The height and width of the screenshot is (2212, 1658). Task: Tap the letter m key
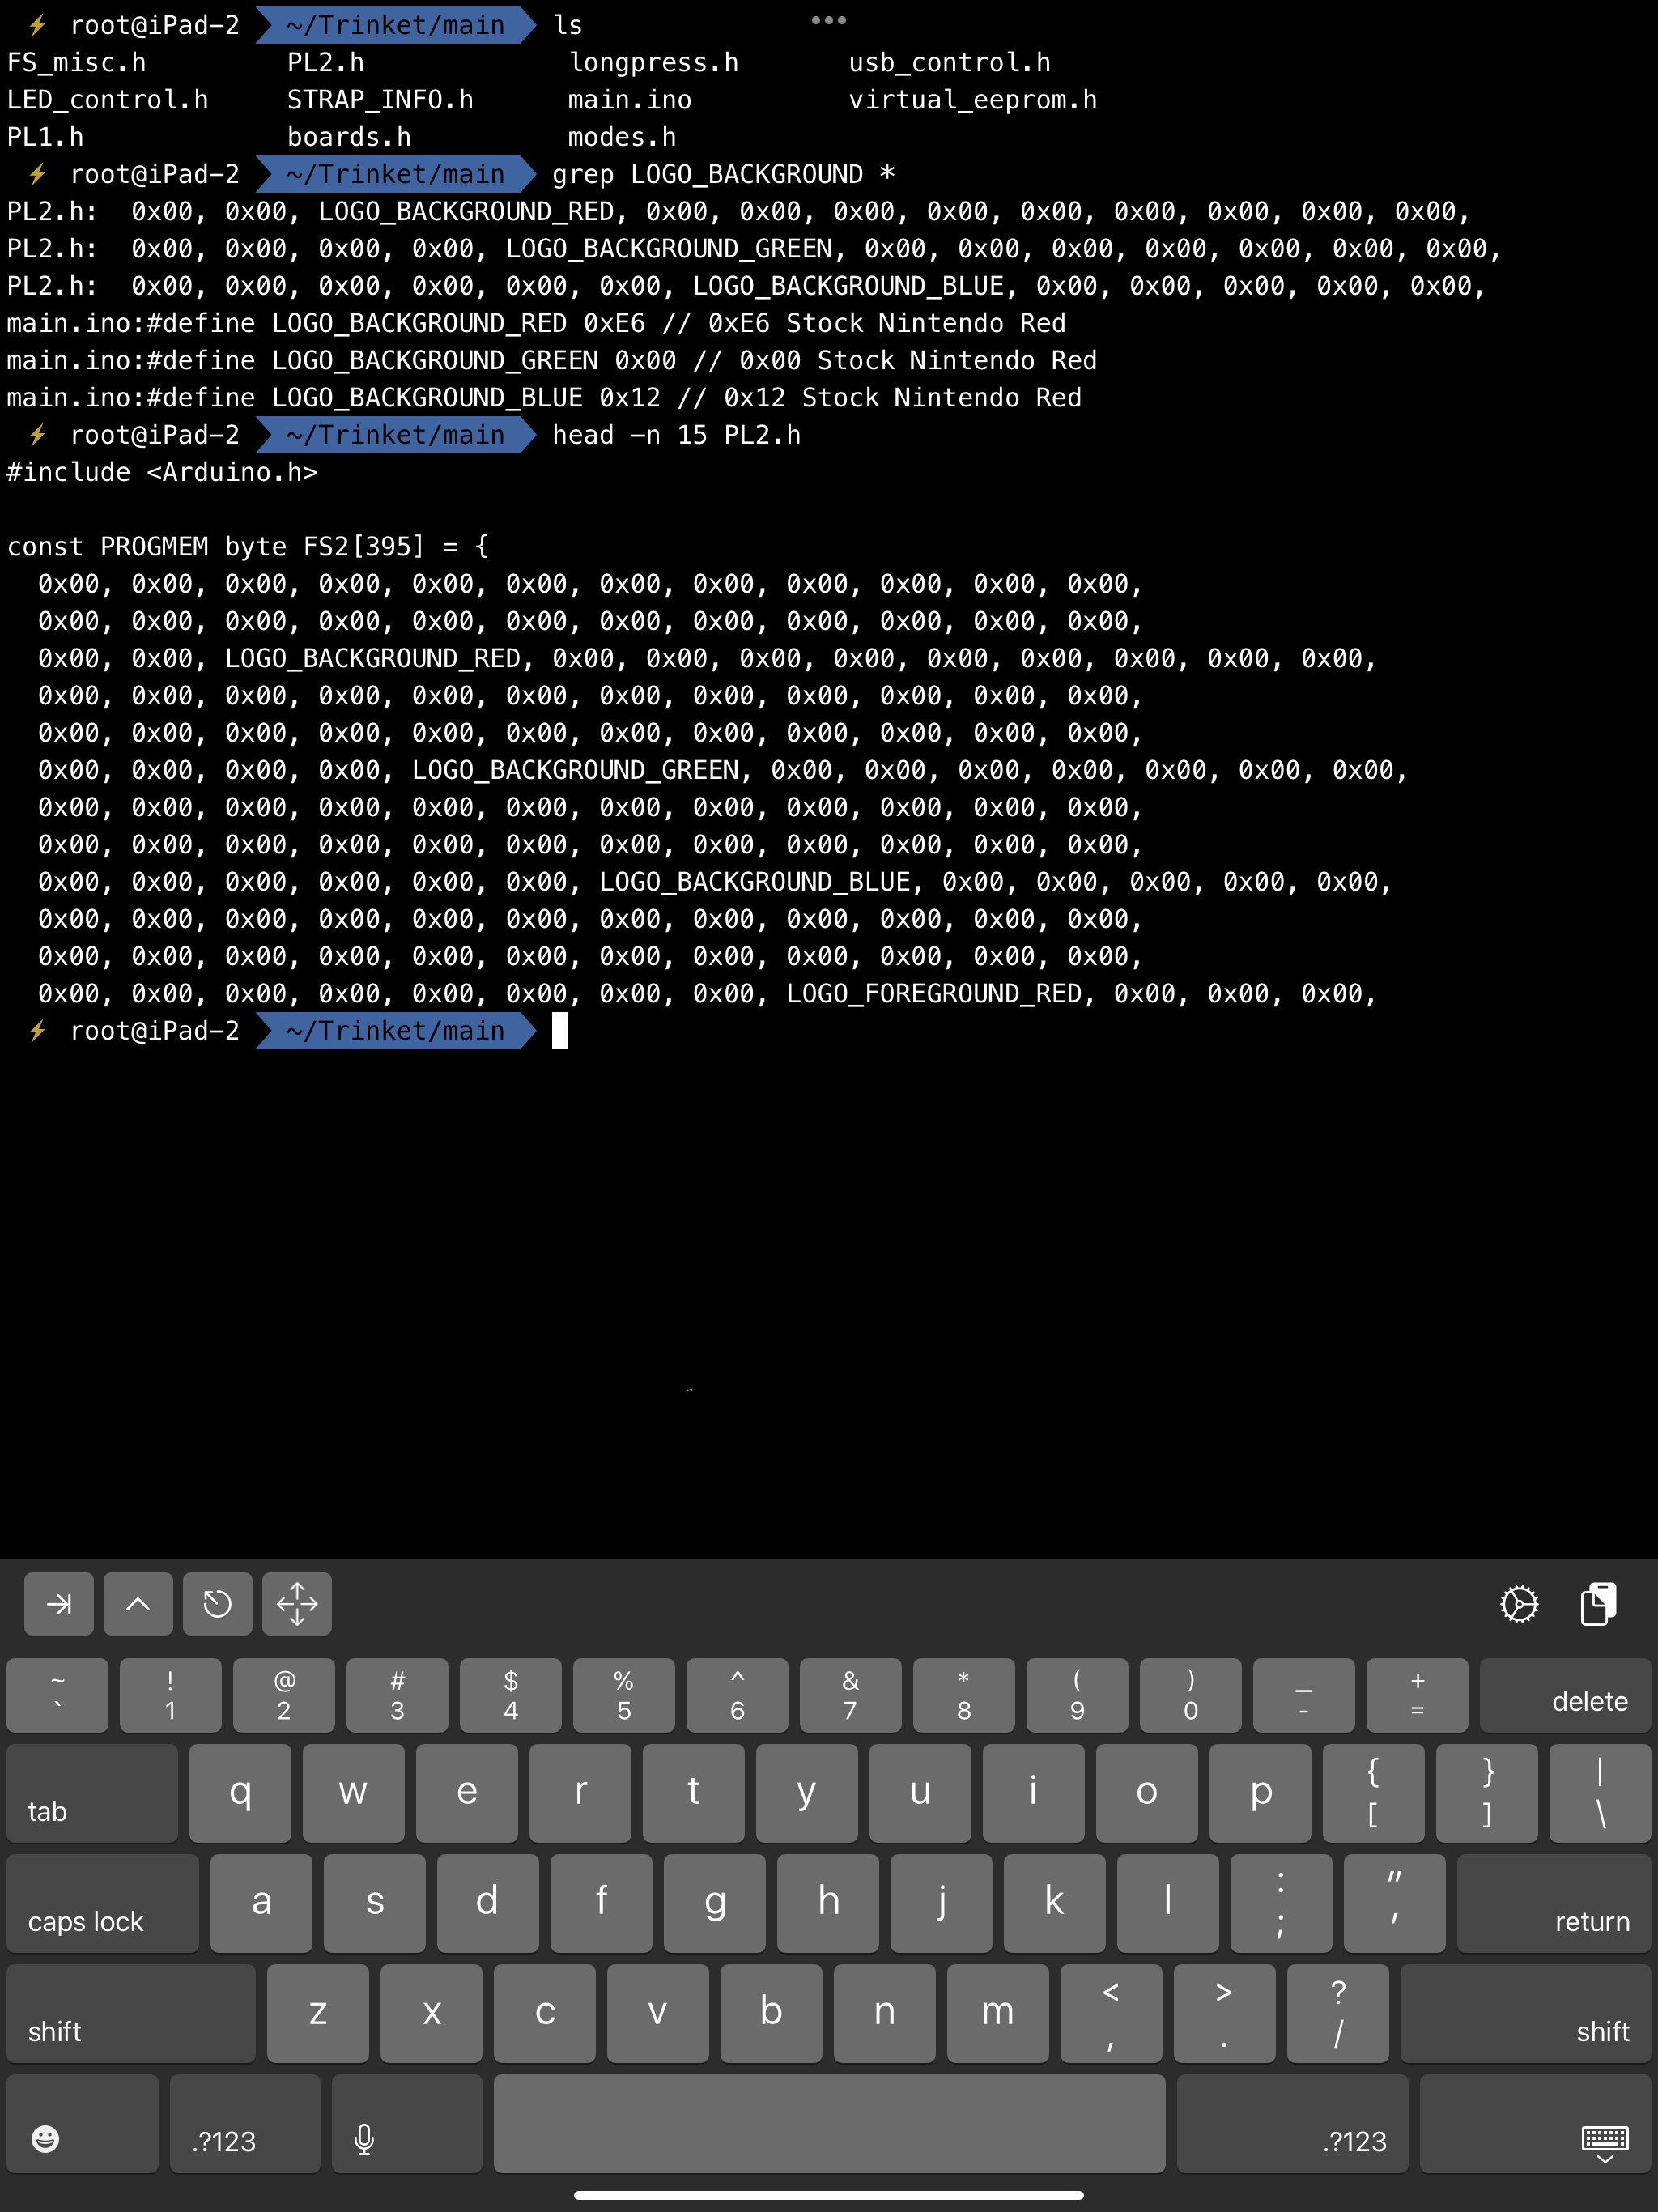pyautogui.click(x=998, y=2014)
